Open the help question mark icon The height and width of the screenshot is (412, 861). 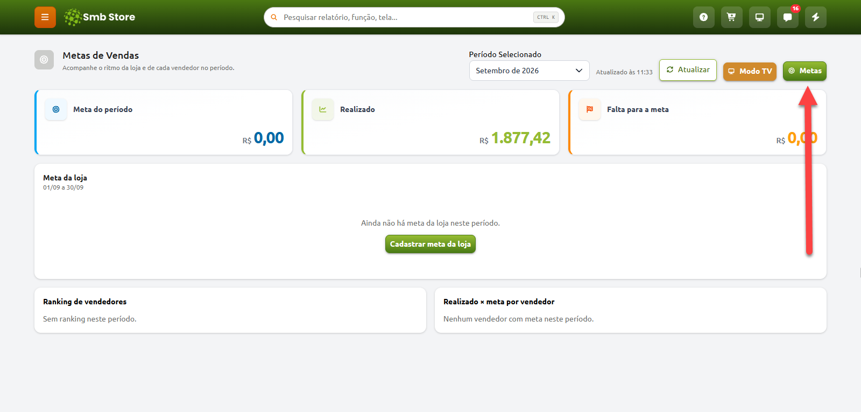[703, 17]
